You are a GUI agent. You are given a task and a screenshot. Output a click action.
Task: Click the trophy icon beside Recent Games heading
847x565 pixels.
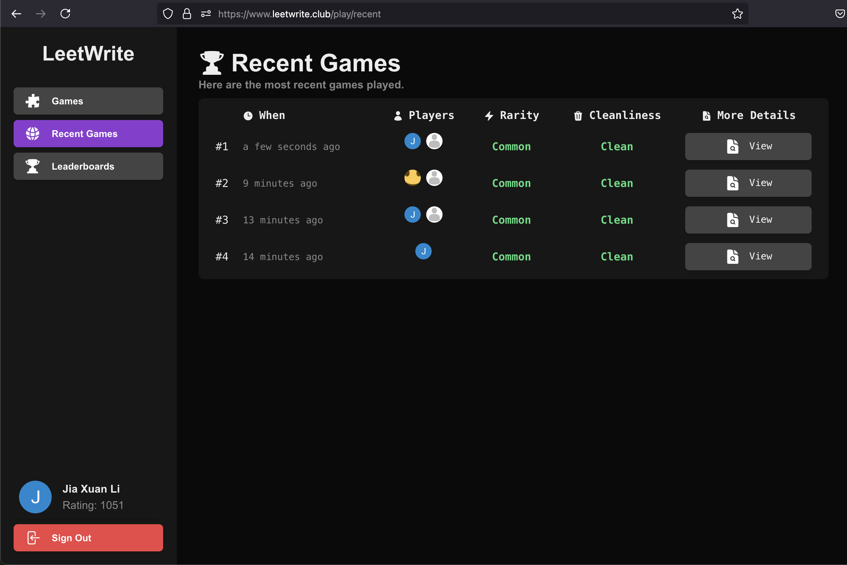click(x=212, y=63)
